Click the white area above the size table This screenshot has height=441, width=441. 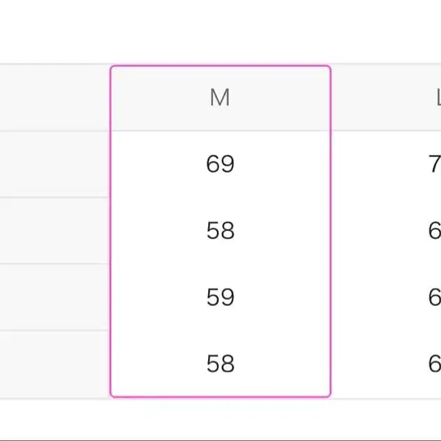point(220,31)
